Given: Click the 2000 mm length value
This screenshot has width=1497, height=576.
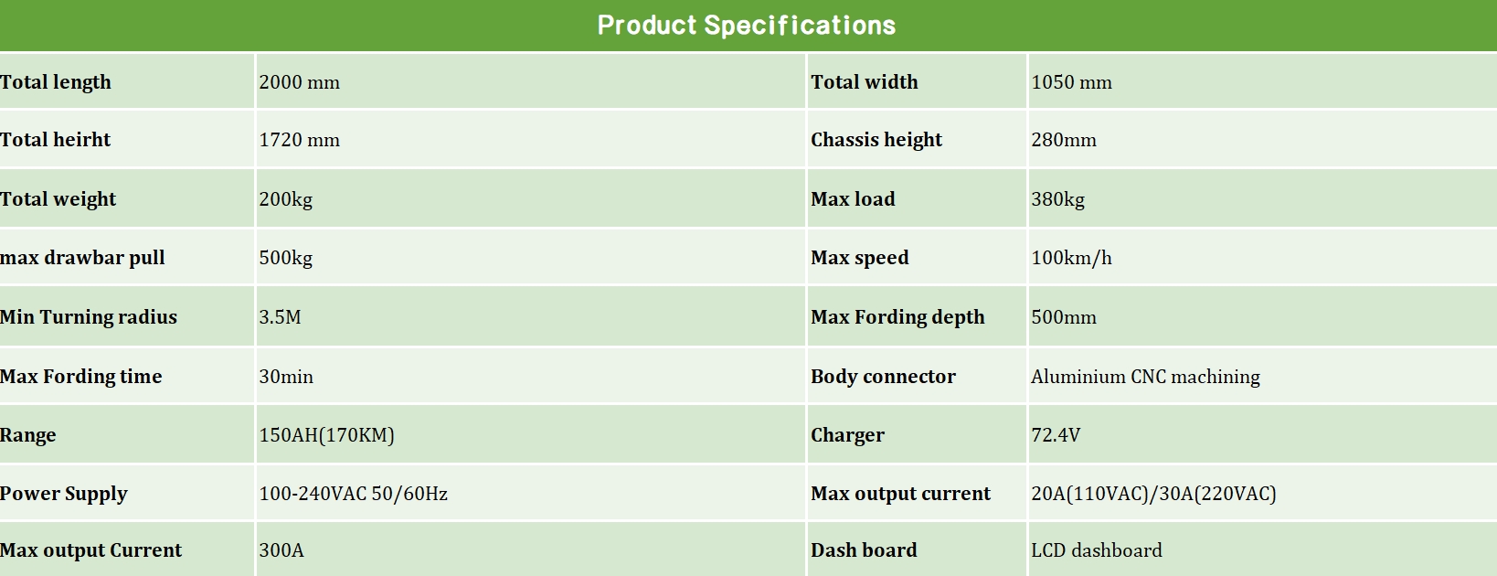Looking at the screenshot, I should pyautogui.click(x=299, y=82).
